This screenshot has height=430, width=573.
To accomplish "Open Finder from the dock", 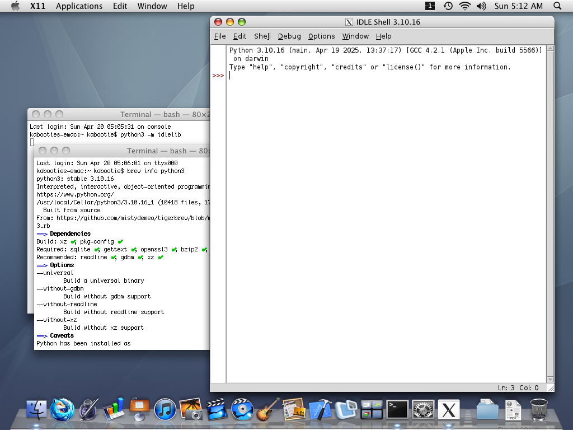I will pos(36,409).
